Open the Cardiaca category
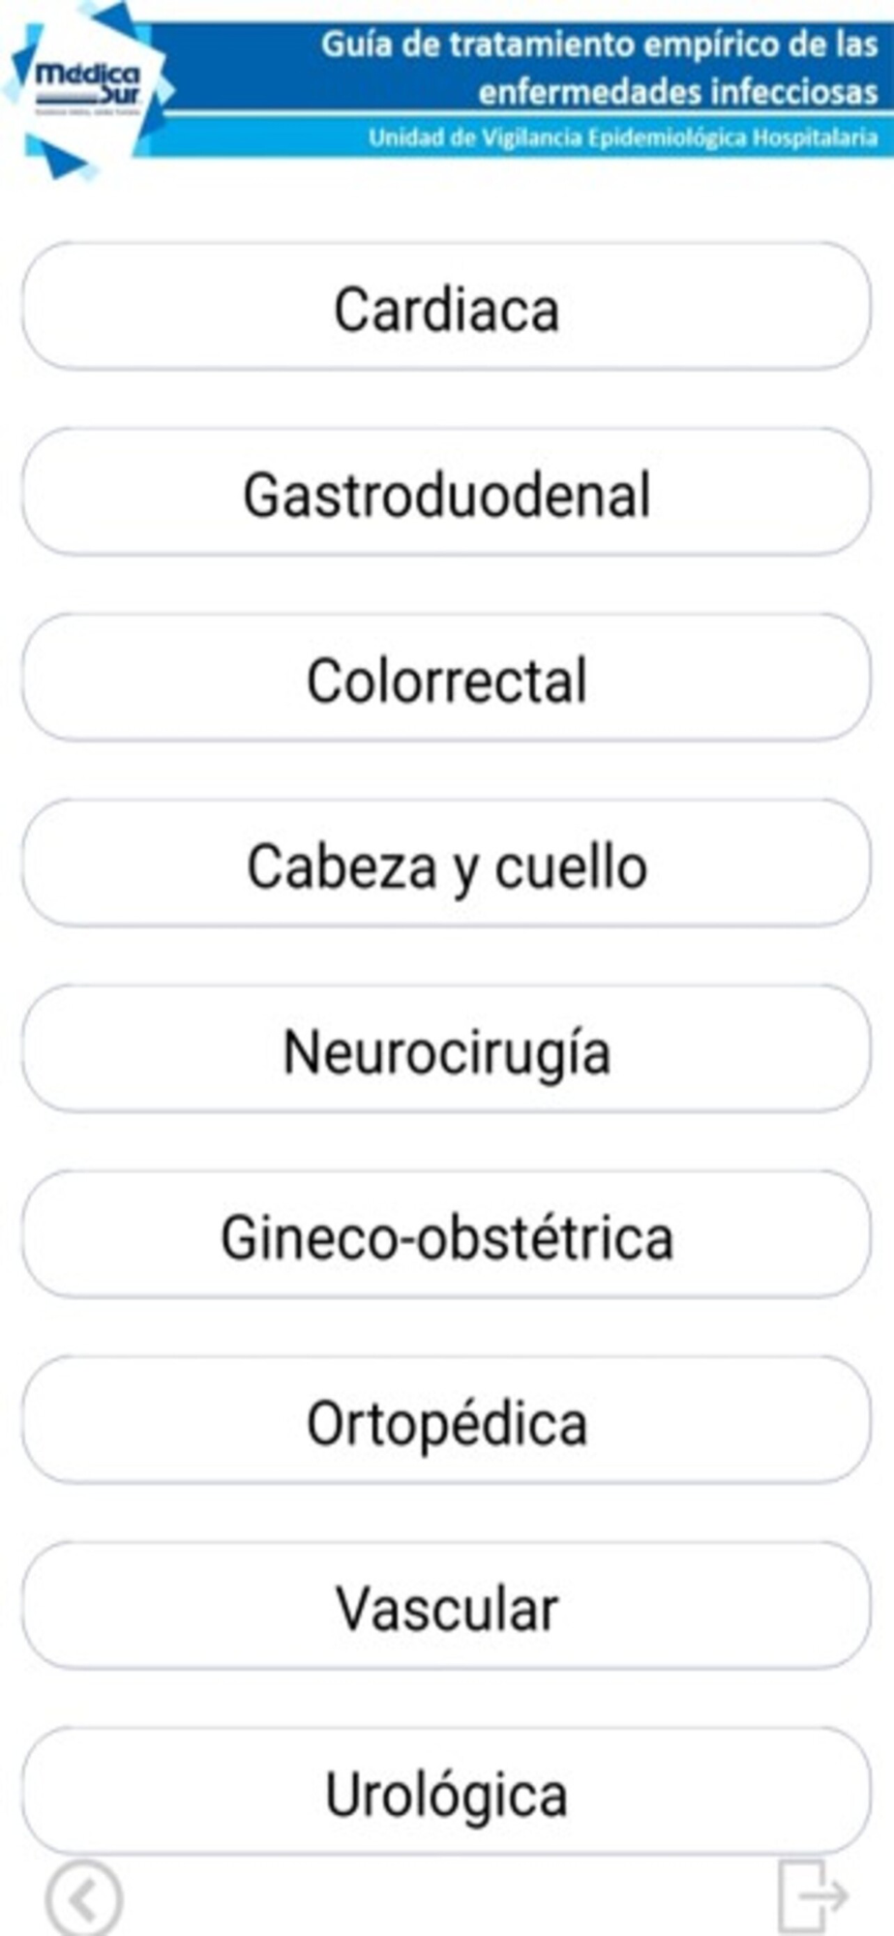 click(446, 307)
